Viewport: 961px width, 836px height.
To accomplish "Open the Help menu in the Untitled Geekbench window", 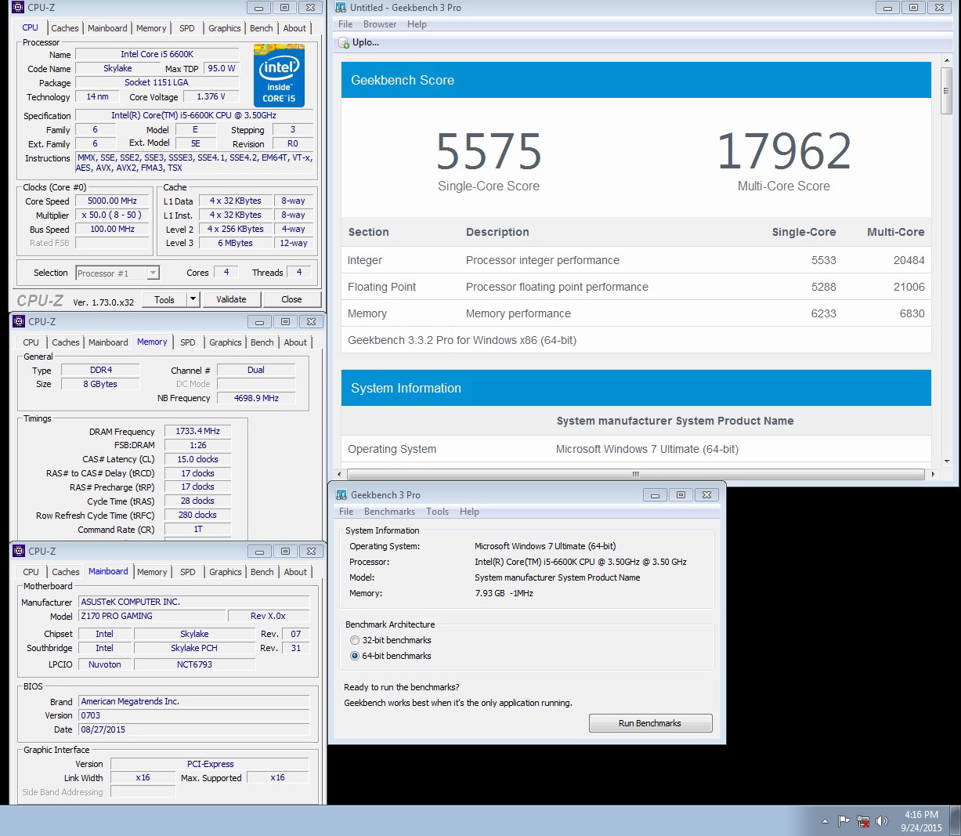I will click(x=417, y=24).
